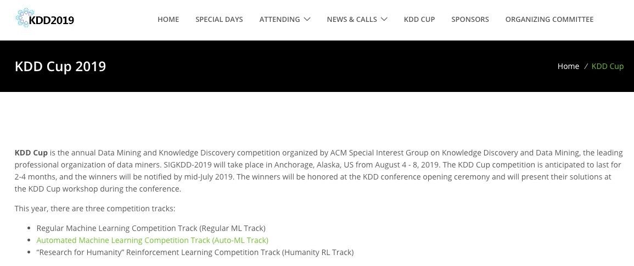The image size is (634, 266).
Task: Click the breadcrumb slash separator
Action: [x=586, y=66]
